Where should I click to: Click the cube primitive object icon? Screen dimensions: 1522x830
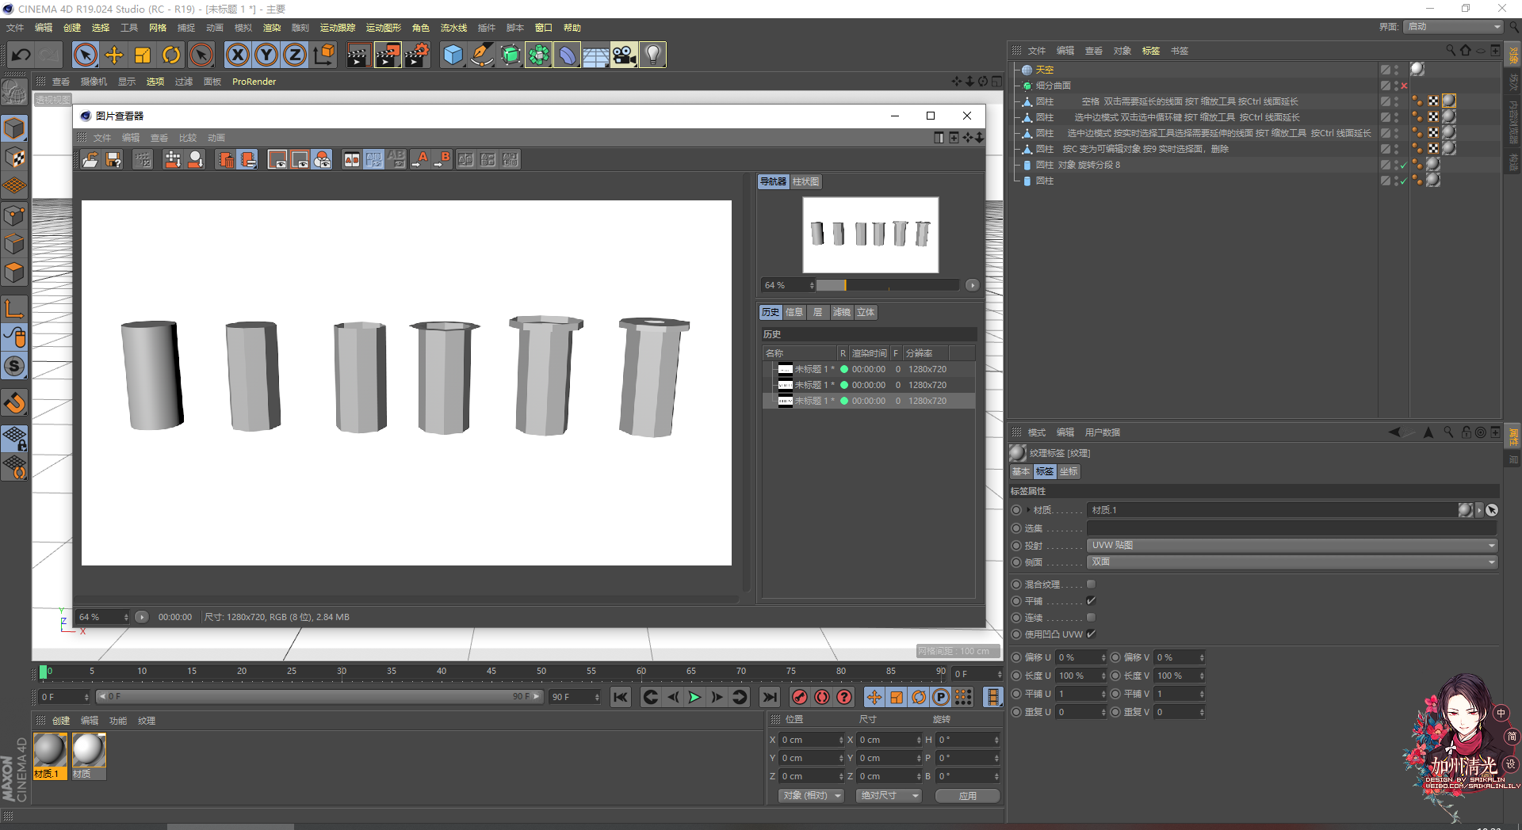click(x=453, y=55)
